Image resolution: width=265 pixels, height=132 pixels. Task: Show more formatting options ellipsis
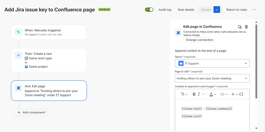tap(204, 94)
